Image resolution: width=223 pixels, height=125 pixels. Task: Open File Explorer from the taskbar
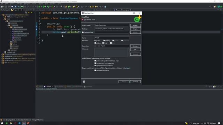pyautogui.click(x=11, y=123)
